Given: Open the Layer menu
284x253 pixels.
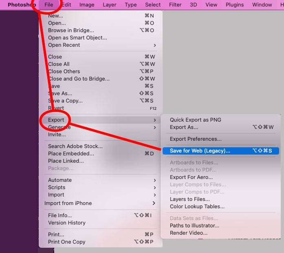Looking at the screenshot, I should click(109, 5).
